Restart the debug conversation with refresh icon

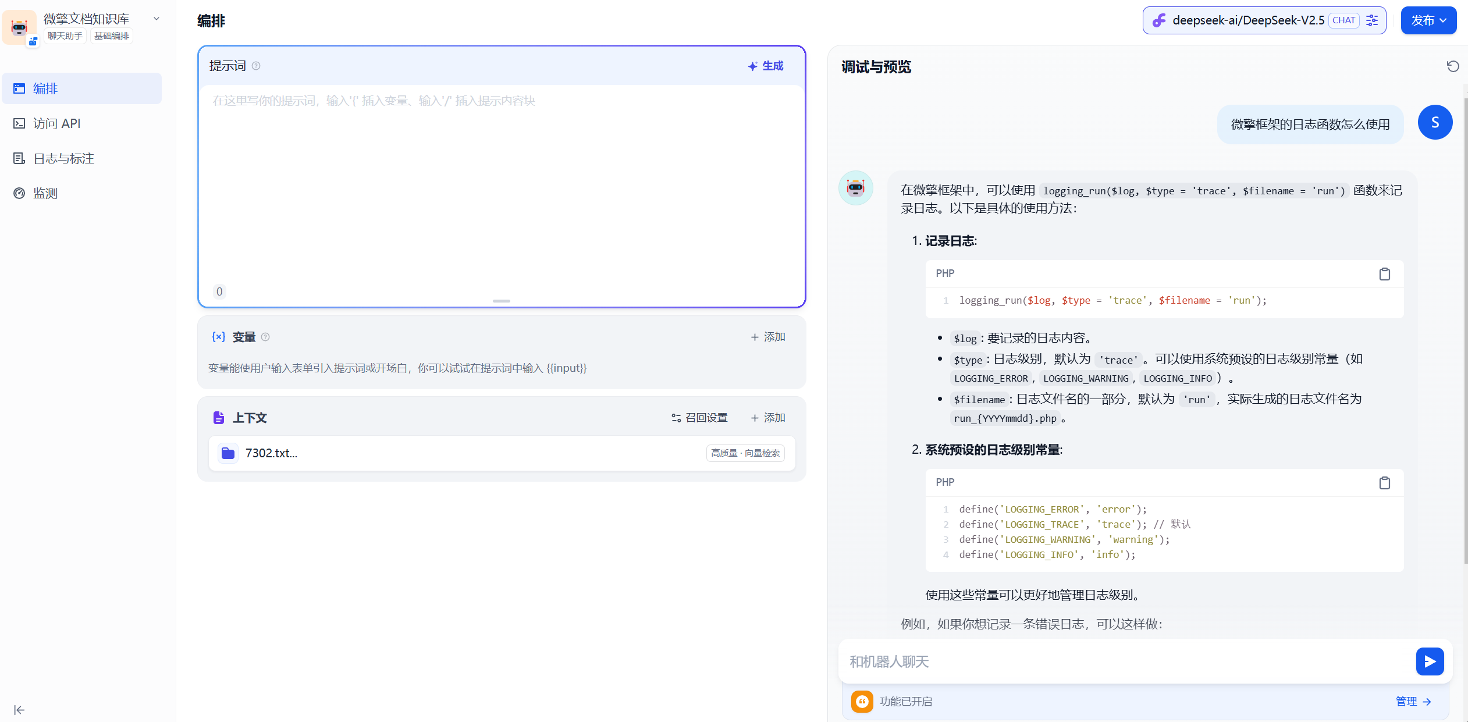[x=1453, y=66]
